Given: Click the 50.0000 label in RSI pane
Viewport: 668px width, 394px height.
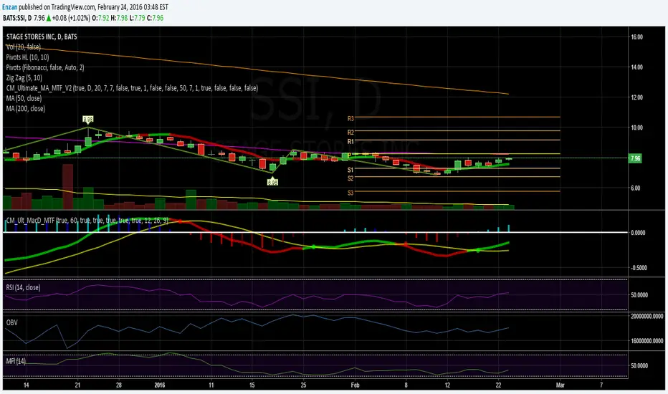Looking at the screenshot, I should 639,294.
